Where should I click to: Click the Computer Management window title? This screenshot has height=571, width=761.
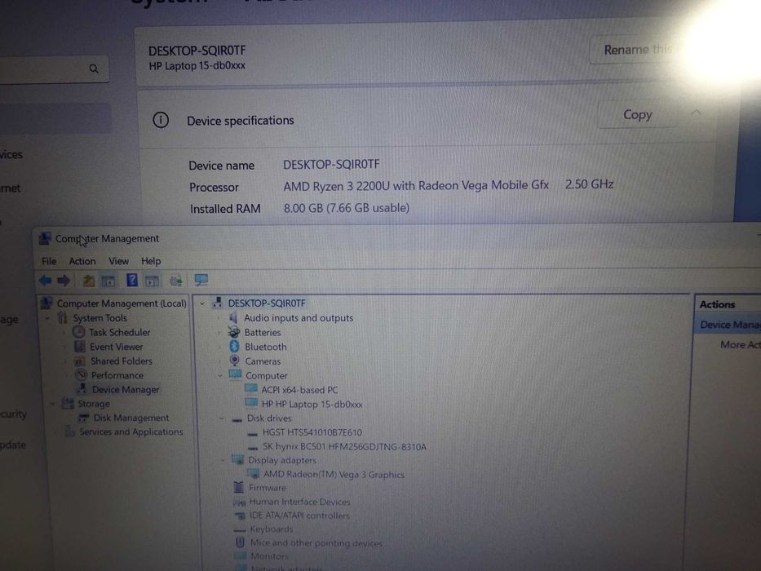pos(107,238)
